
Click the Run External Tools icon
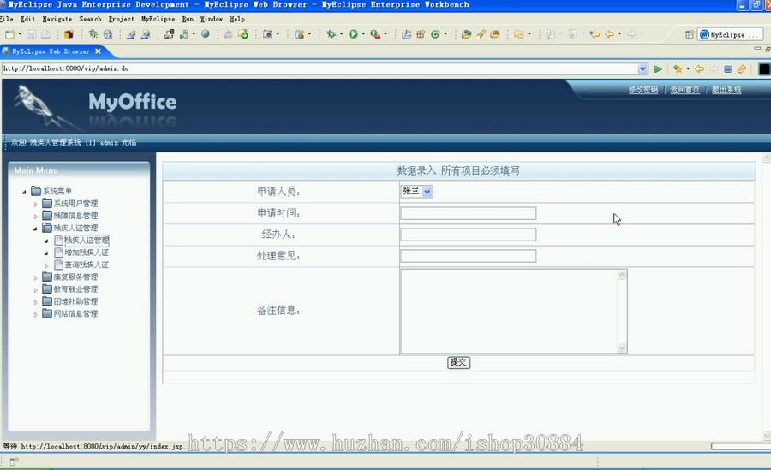tap(375, 34)
